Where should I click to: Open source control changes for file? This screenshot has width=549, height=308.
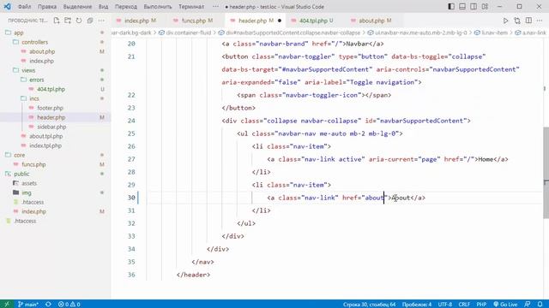[517, 21]
